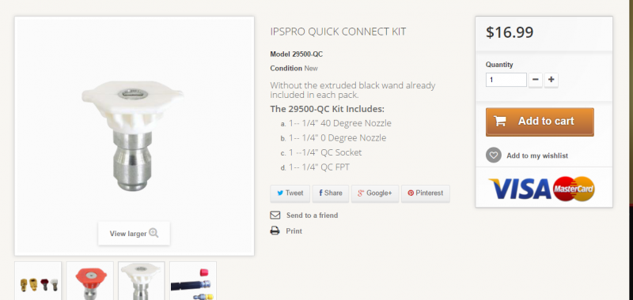Click the magnifier icon next to View larger

154,233
